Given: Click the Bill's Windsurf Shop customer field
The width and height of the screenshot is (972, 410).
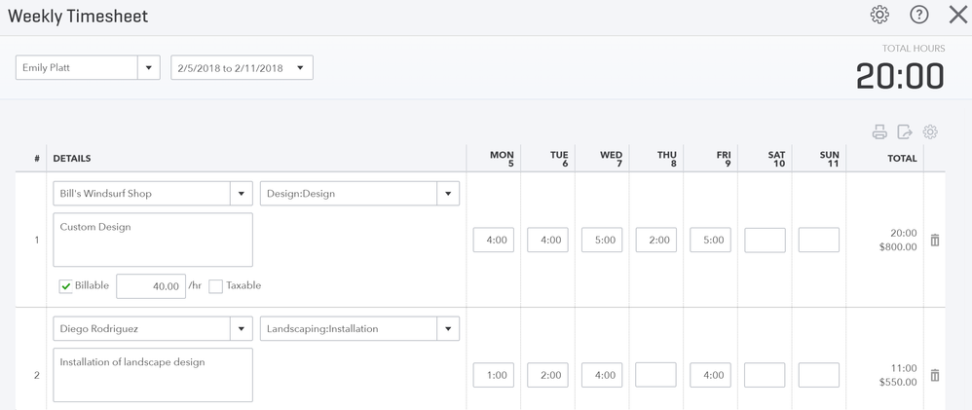Looking at the screenshot, I should (142, 194).
